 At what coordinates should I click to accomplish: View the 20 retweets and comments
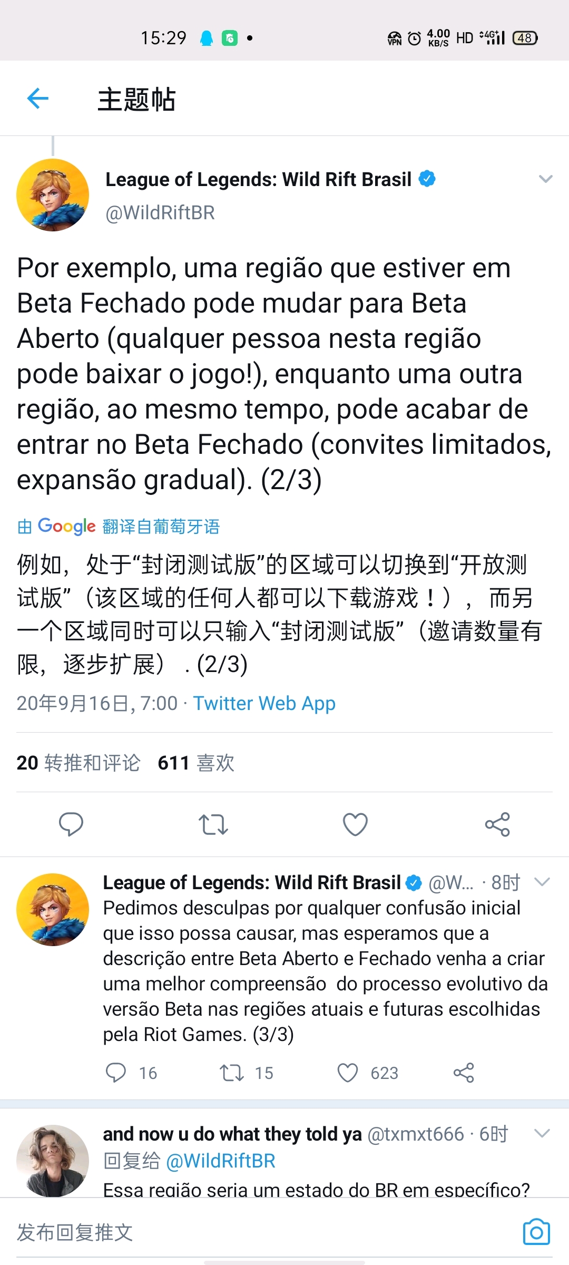click(79, 763)
